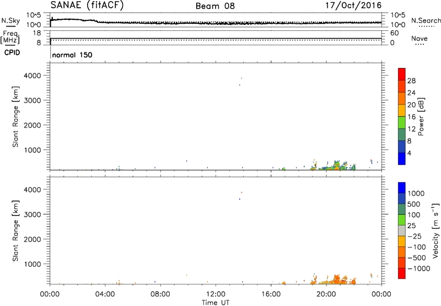Click the 'normal 150' CPID text
Viewport: 441px width, 306px height.
[72, 55]
